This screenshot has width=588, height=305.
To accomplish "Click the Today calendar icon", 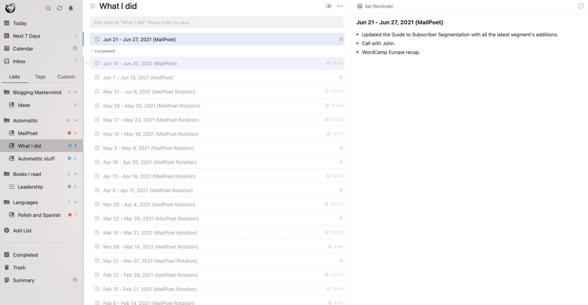I will [7, 23].
